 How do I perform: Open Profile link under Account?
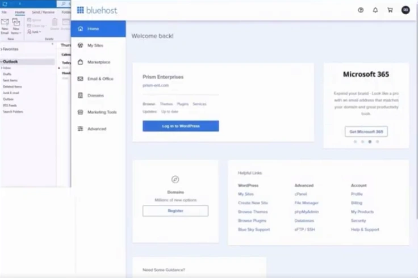click(x=357, y=194)
